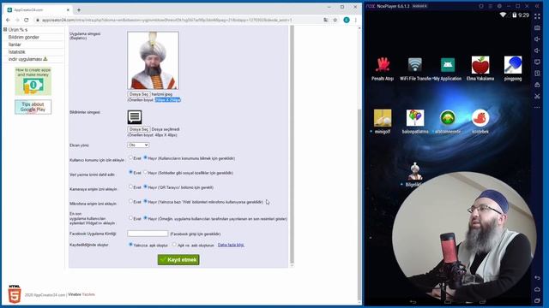Open Bildirim gönder in the sidebar
This screenshot has width=549, height=308.
[23, 37]
